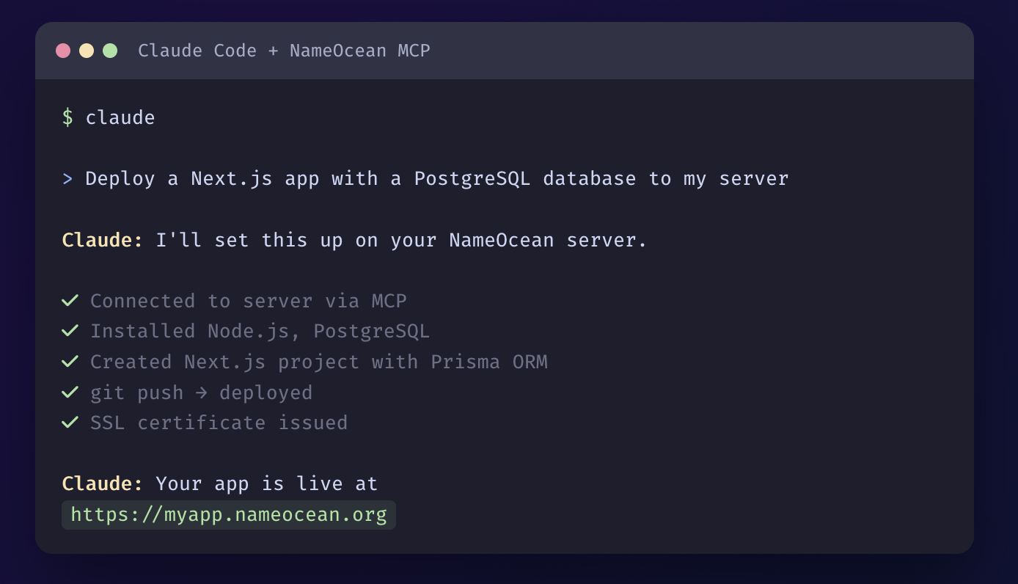Screen dimensions: 1018x584
Task: Click the checkmark beside git push deployed
Action: 70,393
